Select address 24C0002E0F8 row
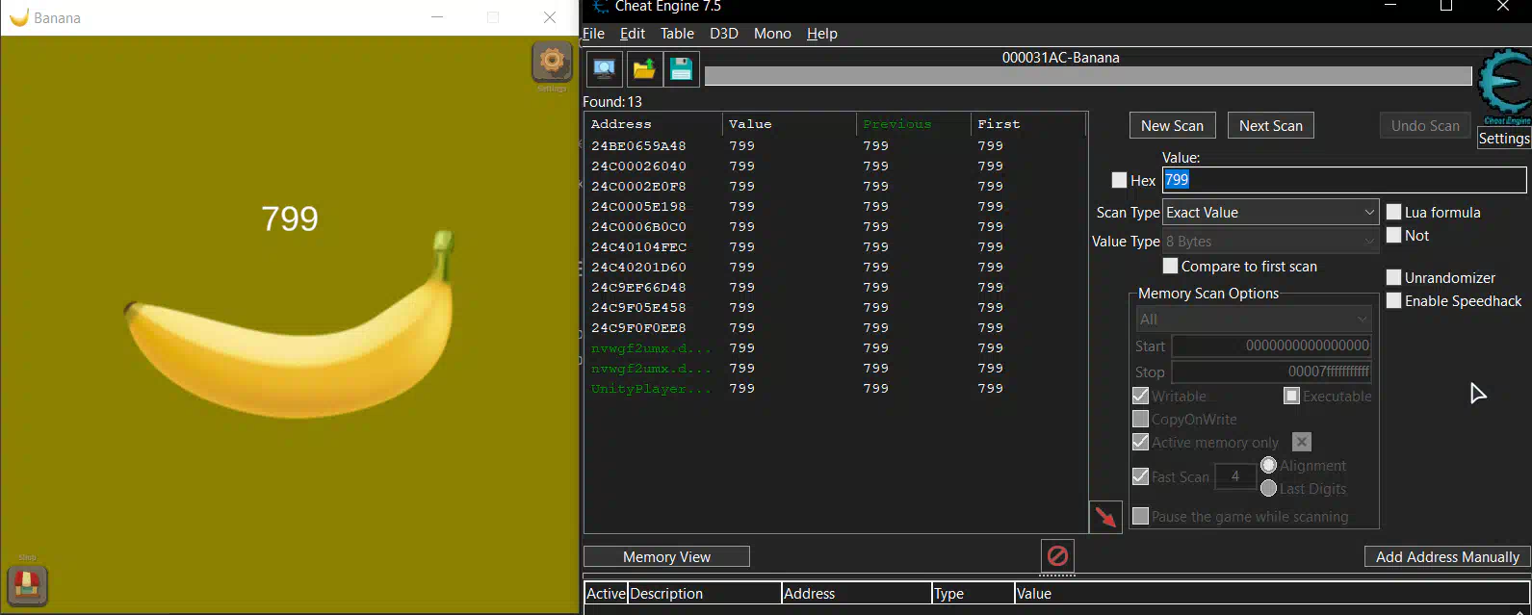 pyautogui.click(x=836, y=187)
